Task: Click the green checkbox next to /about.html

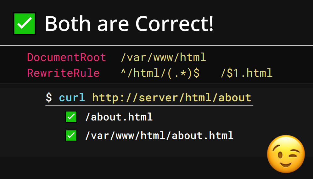Action: pyautogui.click(x=71, y=117)
